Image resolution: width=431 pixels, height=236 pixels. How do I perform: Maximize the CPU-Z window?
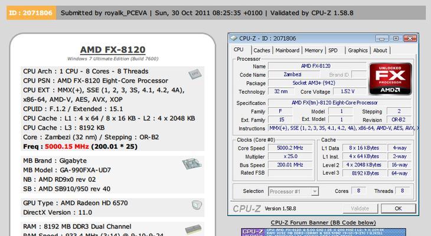point(396,38)
